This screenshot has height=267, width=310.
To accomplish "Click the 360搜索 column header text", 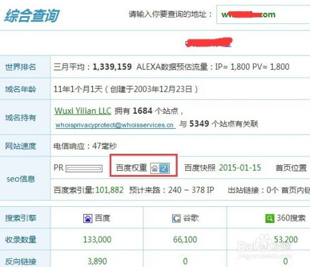I will click(x=291, y=218).
